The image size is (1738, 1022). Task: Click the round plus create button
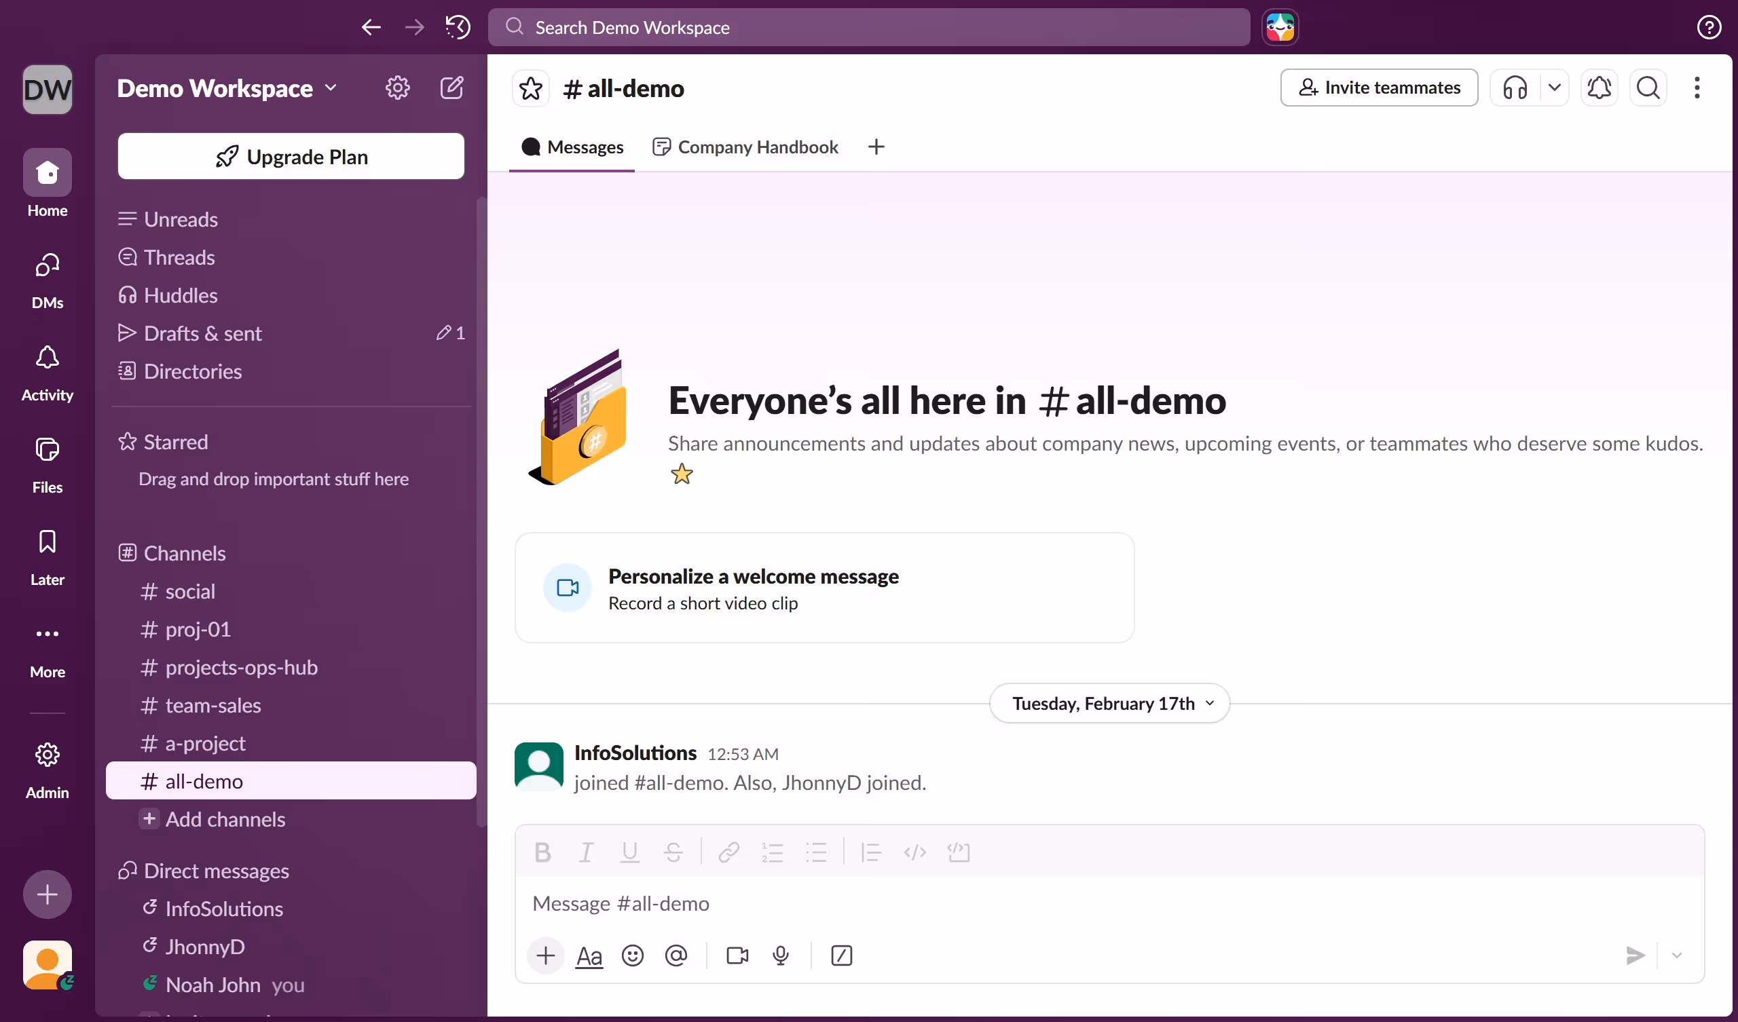pos(47,894)
